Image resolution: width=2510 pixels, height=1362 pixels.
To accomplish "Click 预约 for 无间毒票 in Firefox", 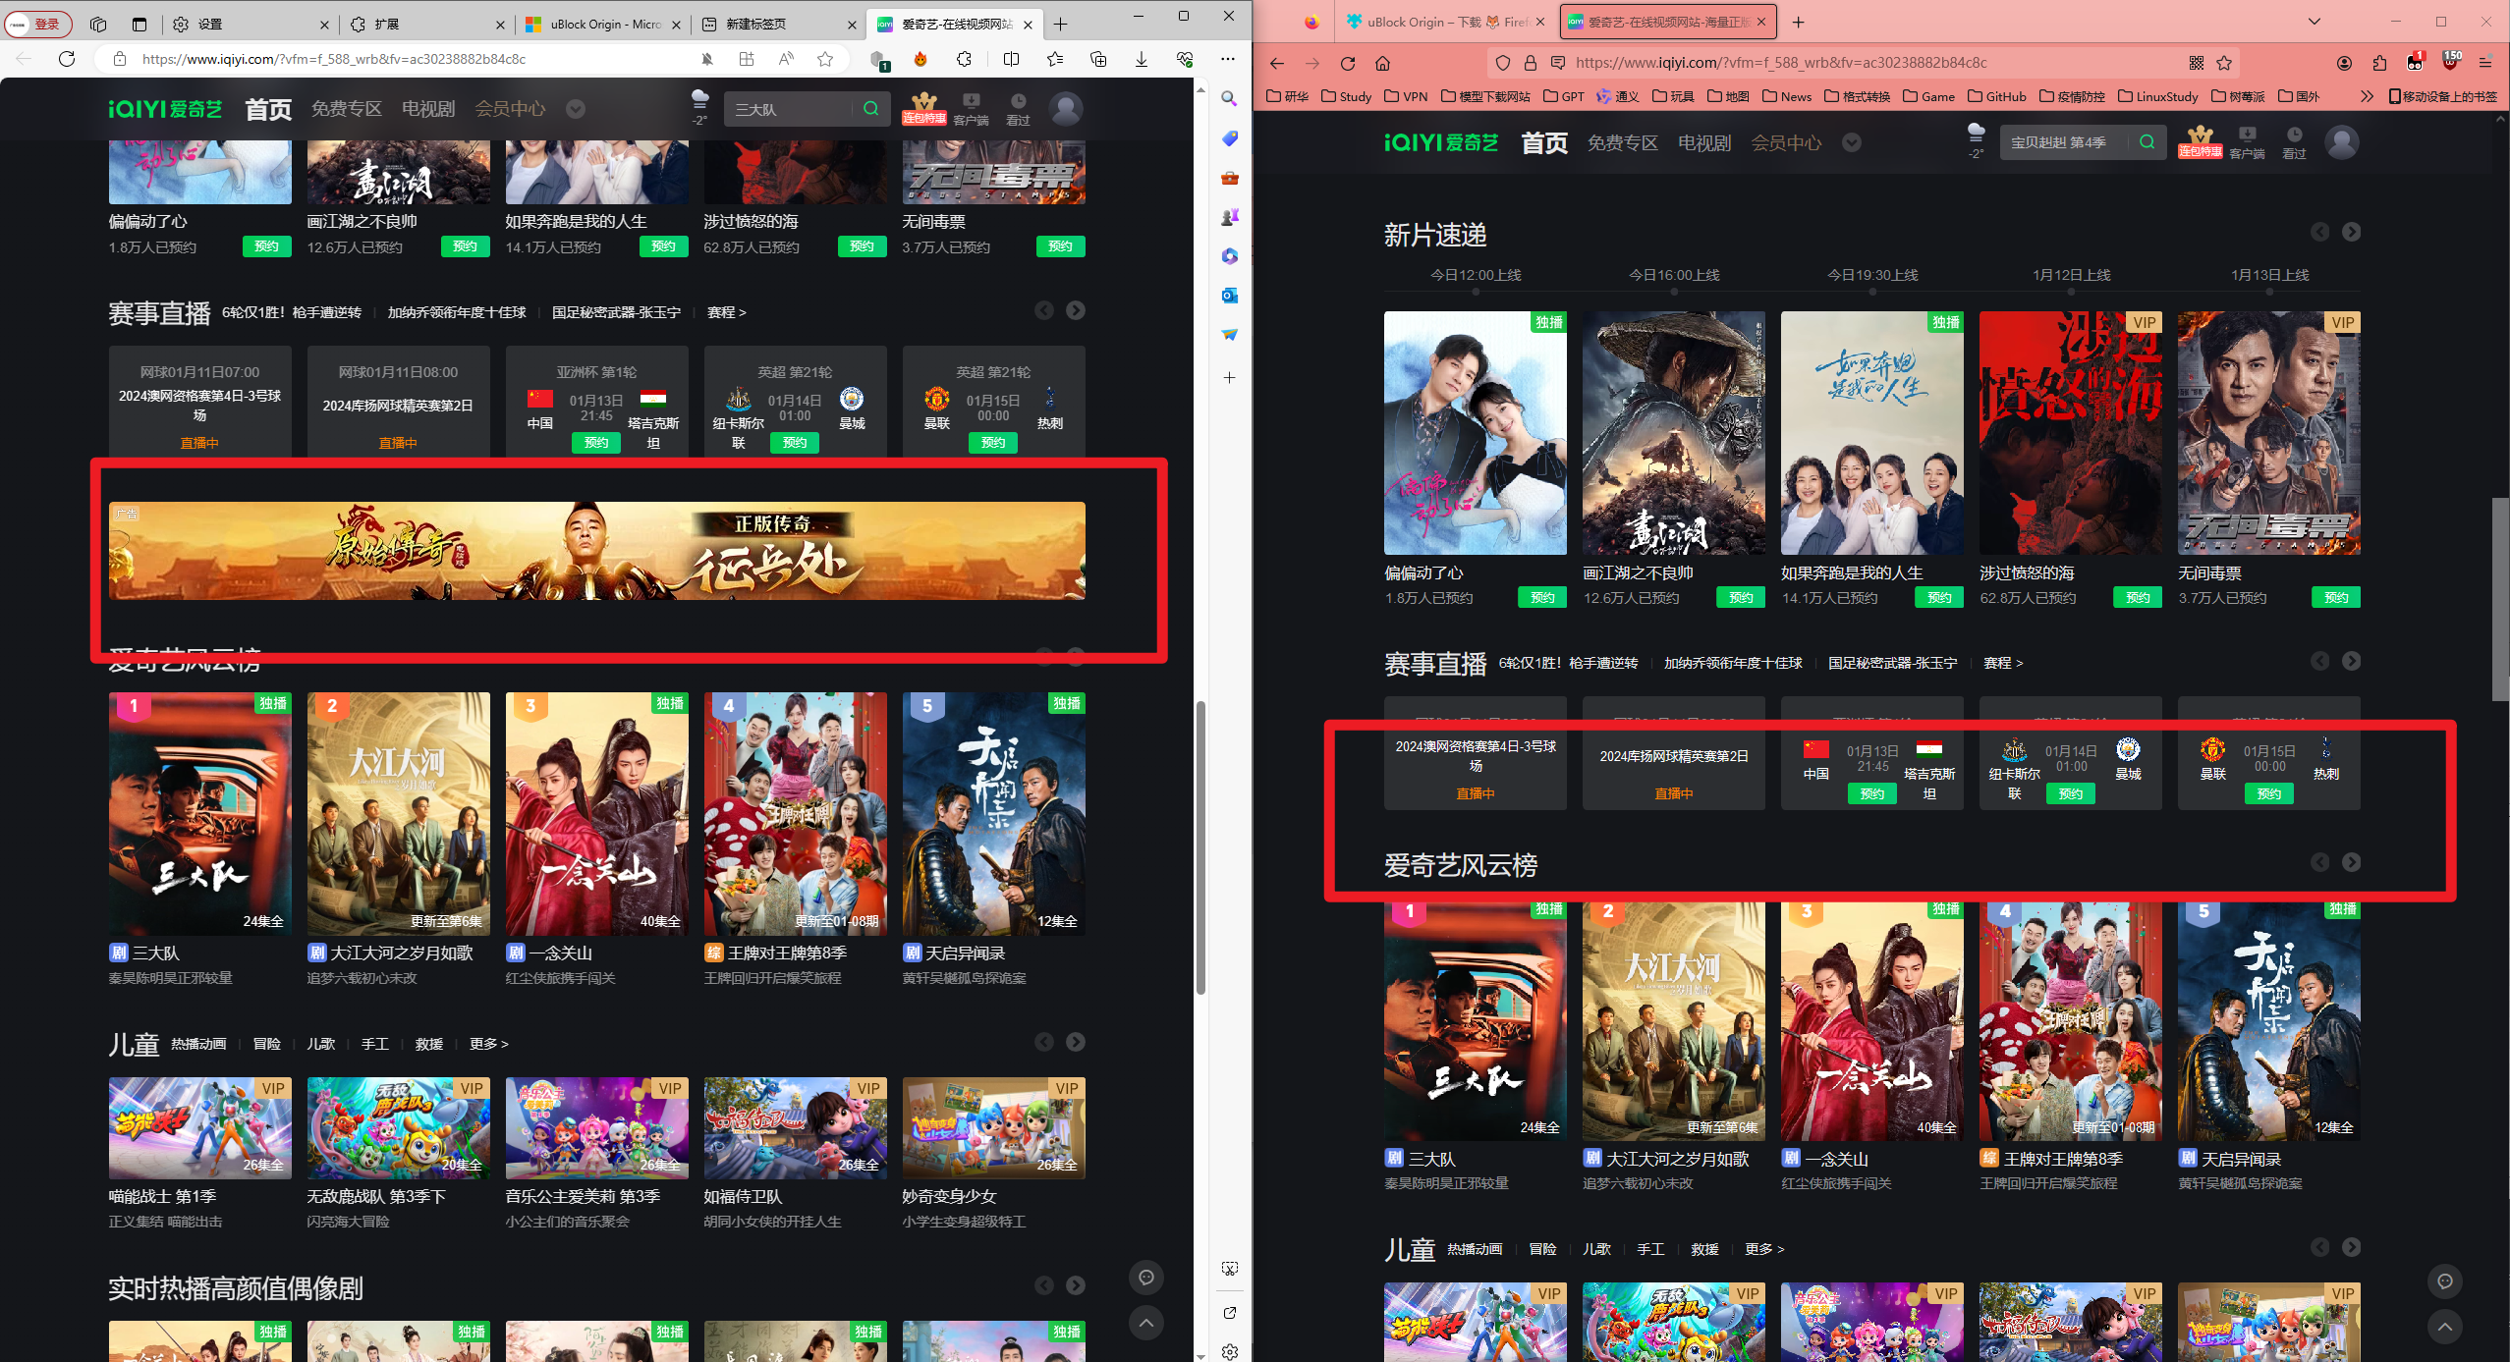I will click(2336, 597).
